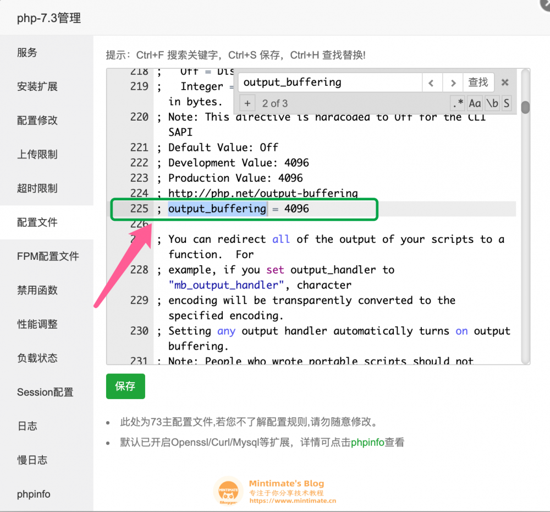Click highlighted output_buffering text on line 225
550x512 pixels.
217,209
